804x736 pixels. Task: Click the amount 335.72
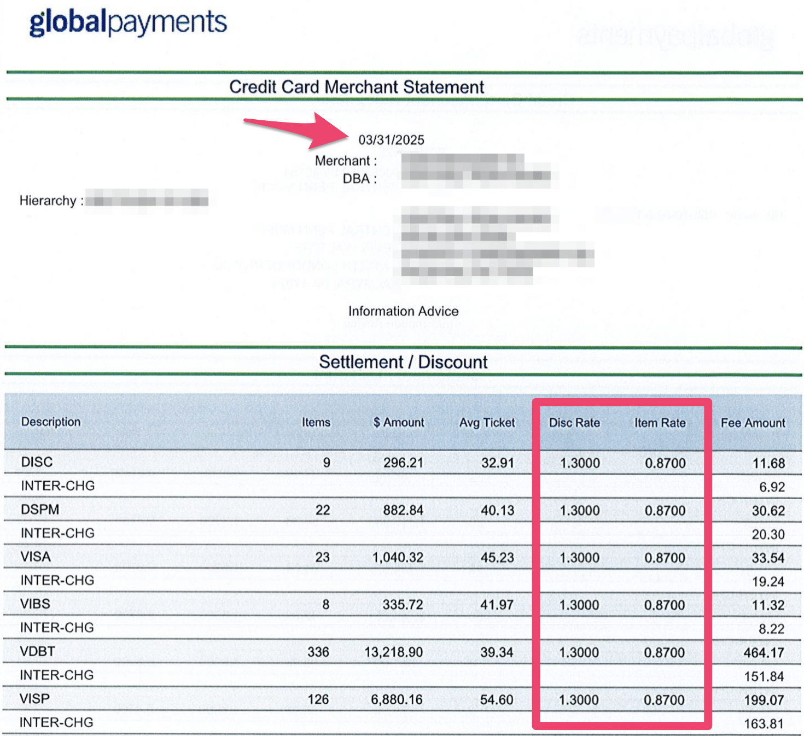[x=403, y=605]
